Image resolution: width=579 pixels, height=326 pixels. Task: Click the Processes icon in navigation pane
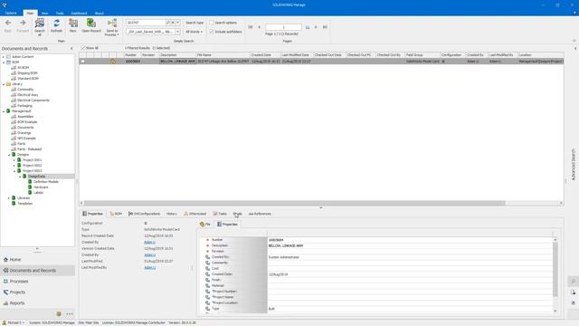coord(5,282)
